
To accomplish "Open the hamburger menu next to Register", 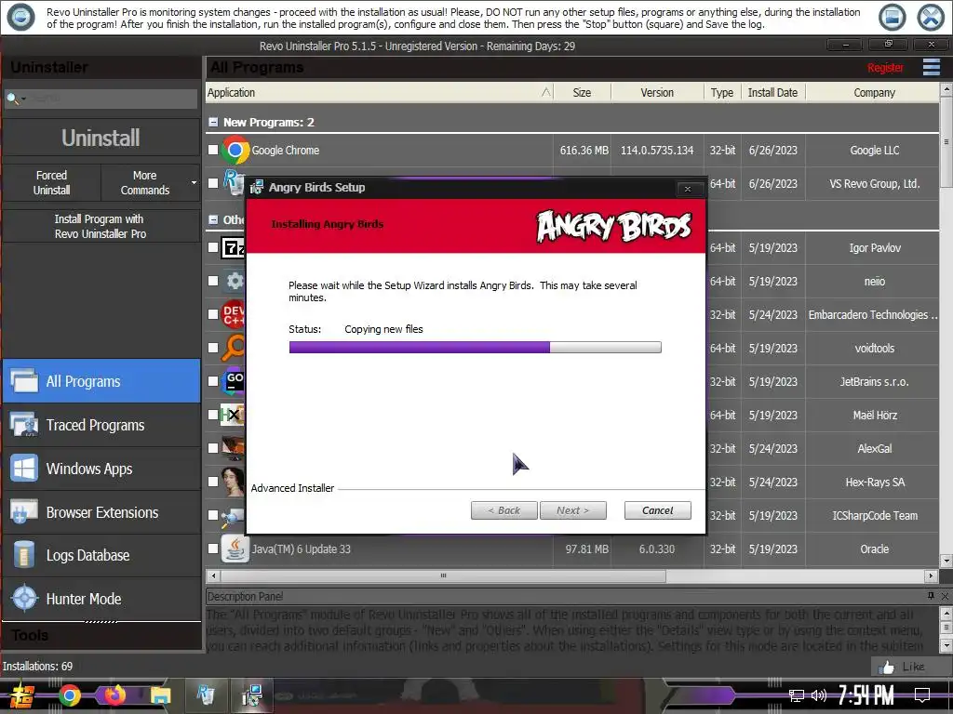I will click(931, 67).
